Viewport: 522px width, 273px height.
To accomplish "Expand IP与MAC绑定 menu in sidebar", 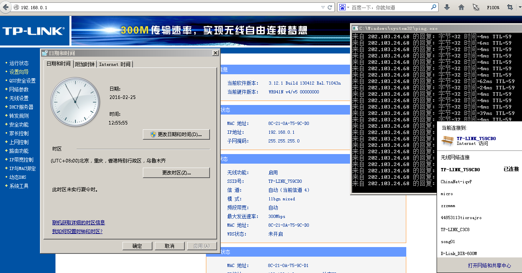I will click(22, 168).
